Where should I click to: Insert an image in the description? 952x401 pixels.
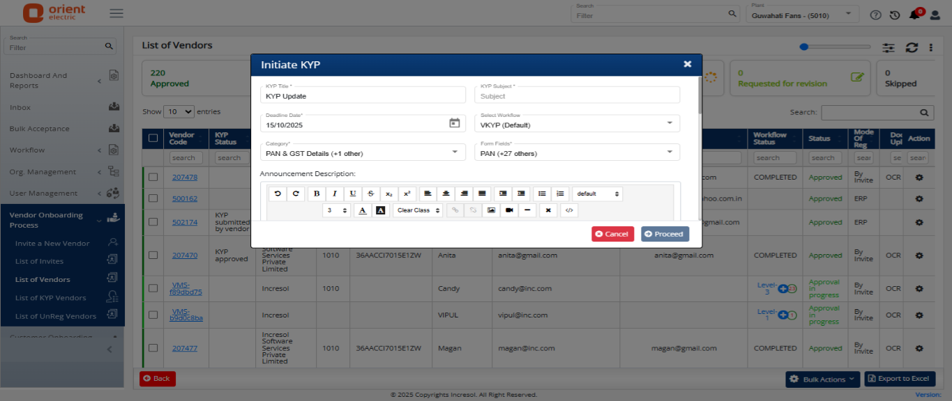pos(492,210)
